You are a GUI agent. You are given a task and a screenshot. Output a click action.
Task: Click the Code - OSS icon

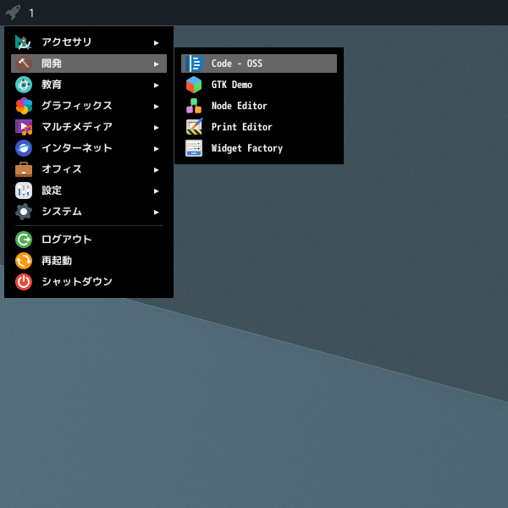(194, 63)
